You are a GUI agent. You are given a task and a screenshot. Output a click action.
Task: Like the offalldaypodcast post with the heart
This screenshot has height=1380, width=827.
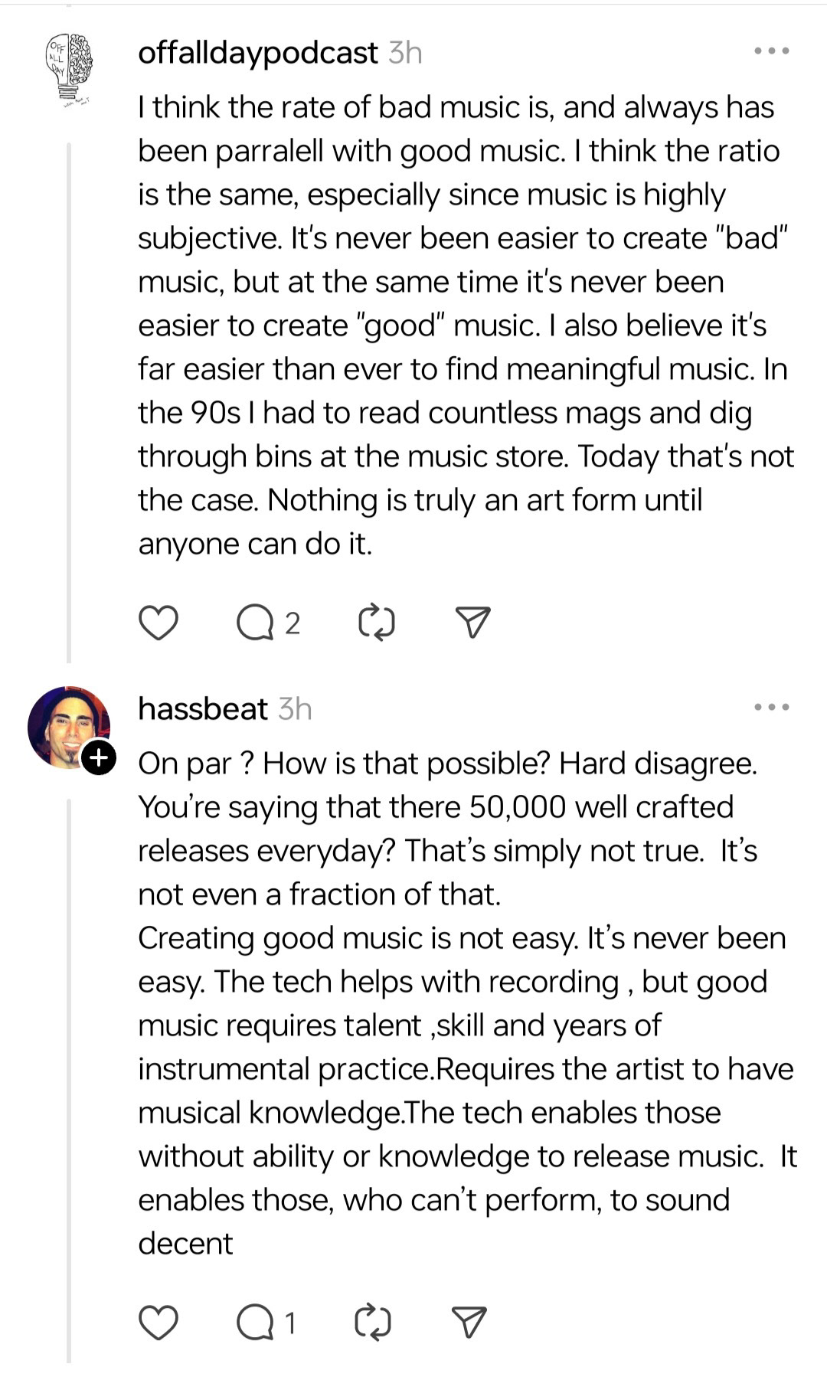click(x=159, y=623)
